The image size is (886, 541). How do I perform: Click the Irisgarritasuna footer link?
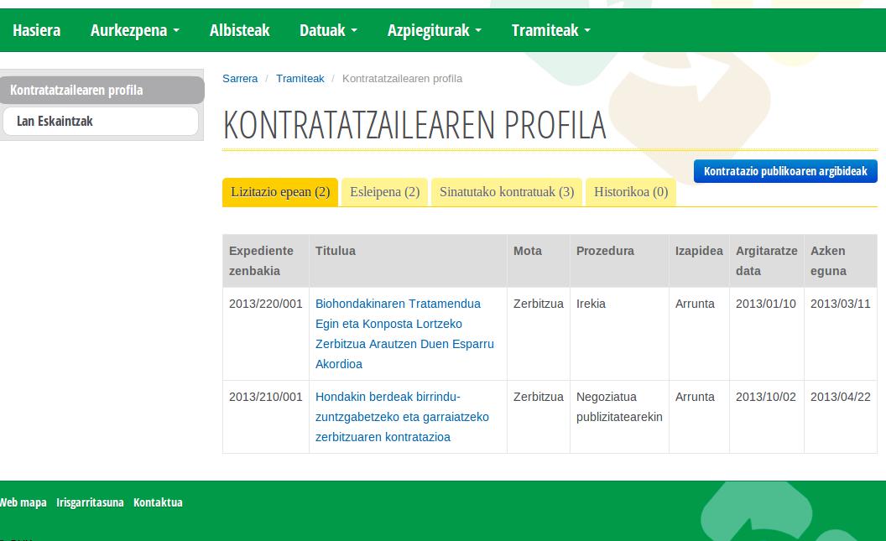90,502
